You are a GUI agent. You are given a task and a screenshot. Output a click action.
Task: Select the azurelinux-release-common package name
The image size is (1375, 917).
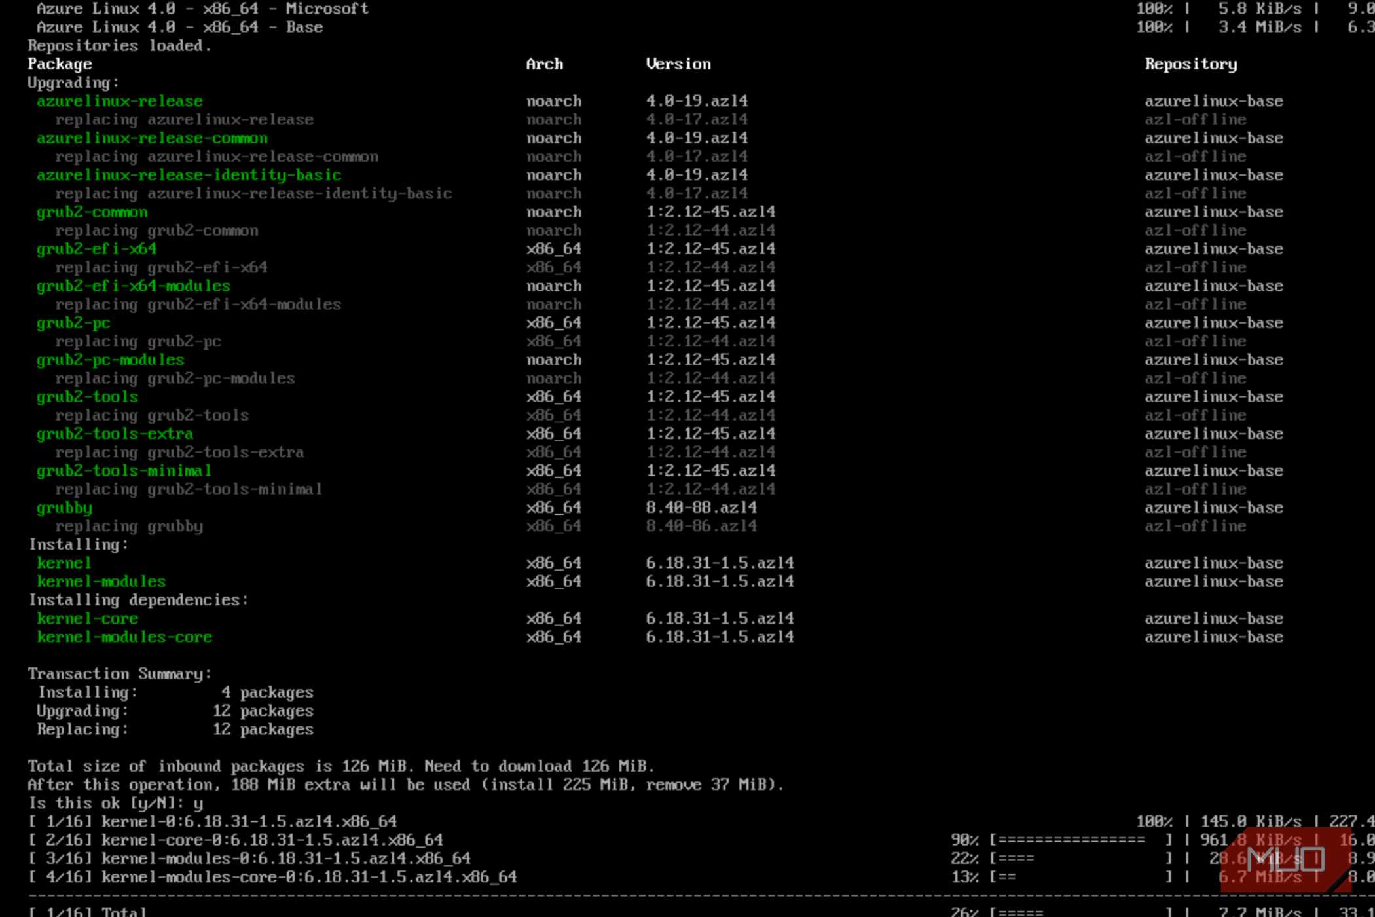pyautogui.click(x=152, y=138)
